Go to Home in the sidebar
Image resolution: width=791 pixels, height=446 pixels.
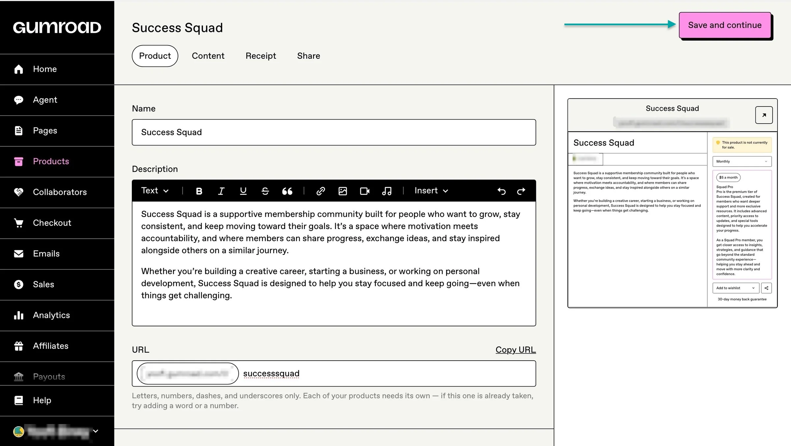click(x=57, y=69)
